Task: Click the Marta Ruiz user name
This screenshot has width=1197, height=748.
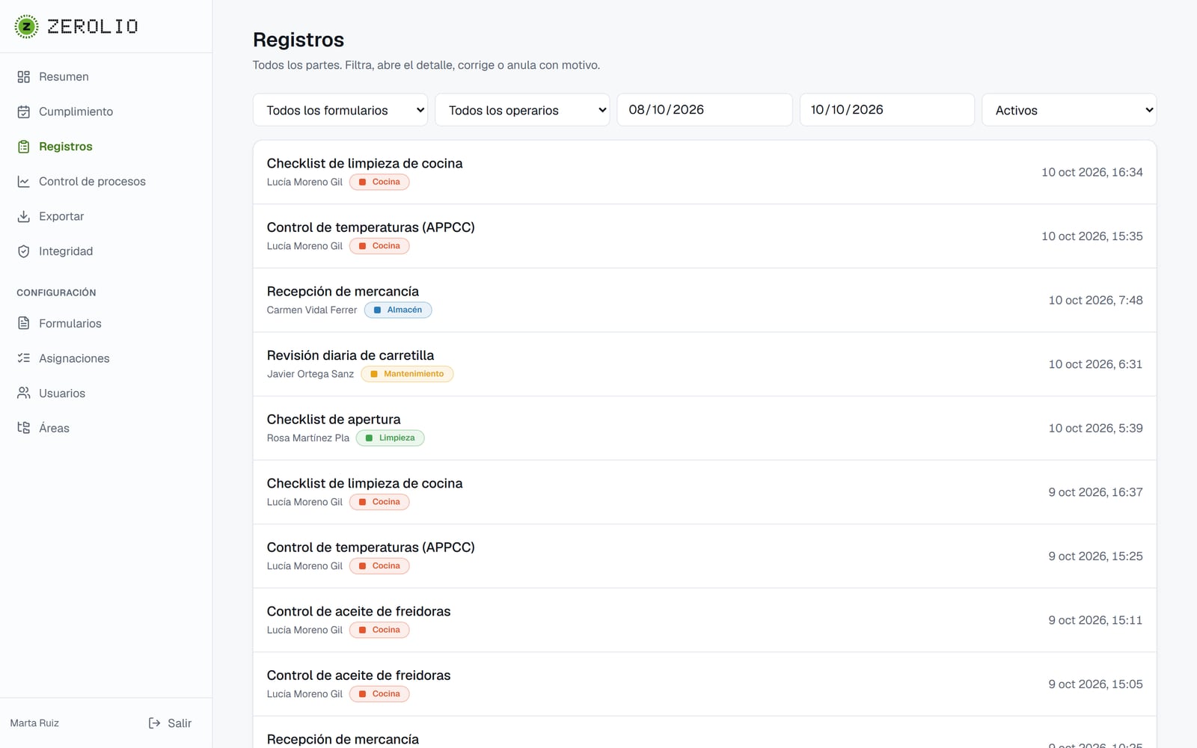Action: click(x=34, y=723)
